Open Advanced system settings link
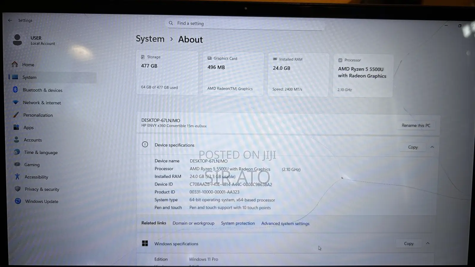This screenshot has width=475, height=267. coord(285,223)
